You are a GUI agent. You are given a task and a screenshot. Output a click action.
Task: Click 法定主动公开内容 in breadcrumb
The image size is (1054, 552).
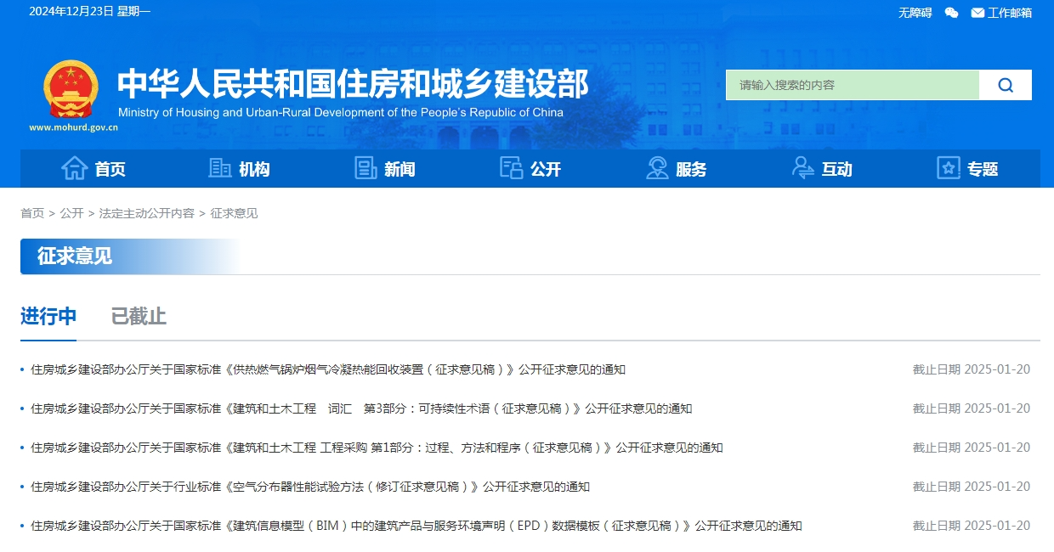coord(146,213)
